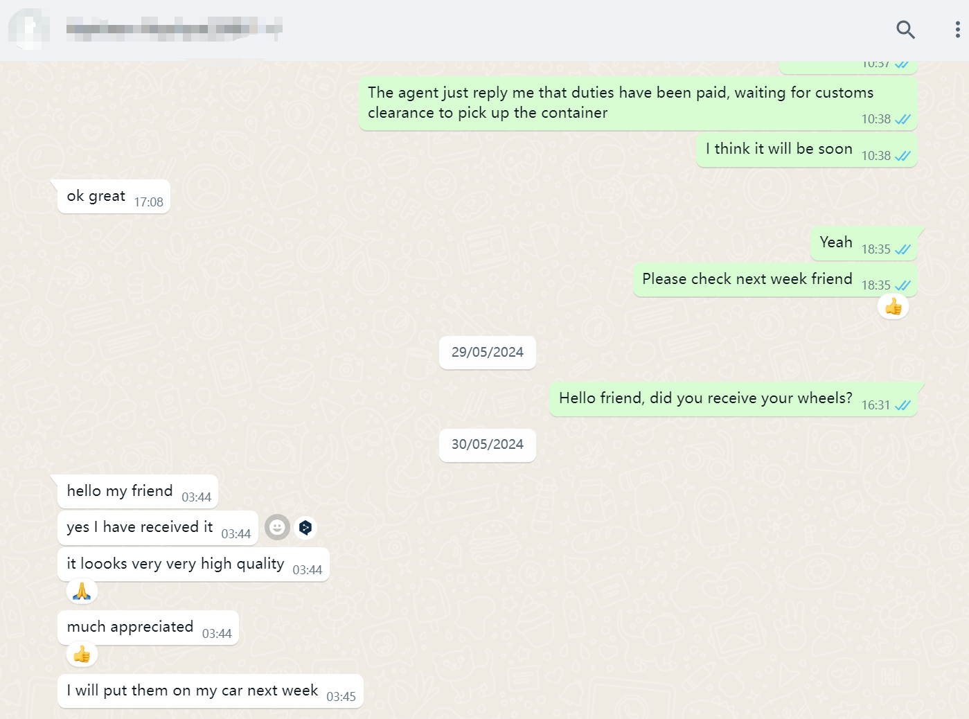This screenshot has height=719, width=969.
Task: React with the smiley emoji button
Action: [x=277, y=528]
